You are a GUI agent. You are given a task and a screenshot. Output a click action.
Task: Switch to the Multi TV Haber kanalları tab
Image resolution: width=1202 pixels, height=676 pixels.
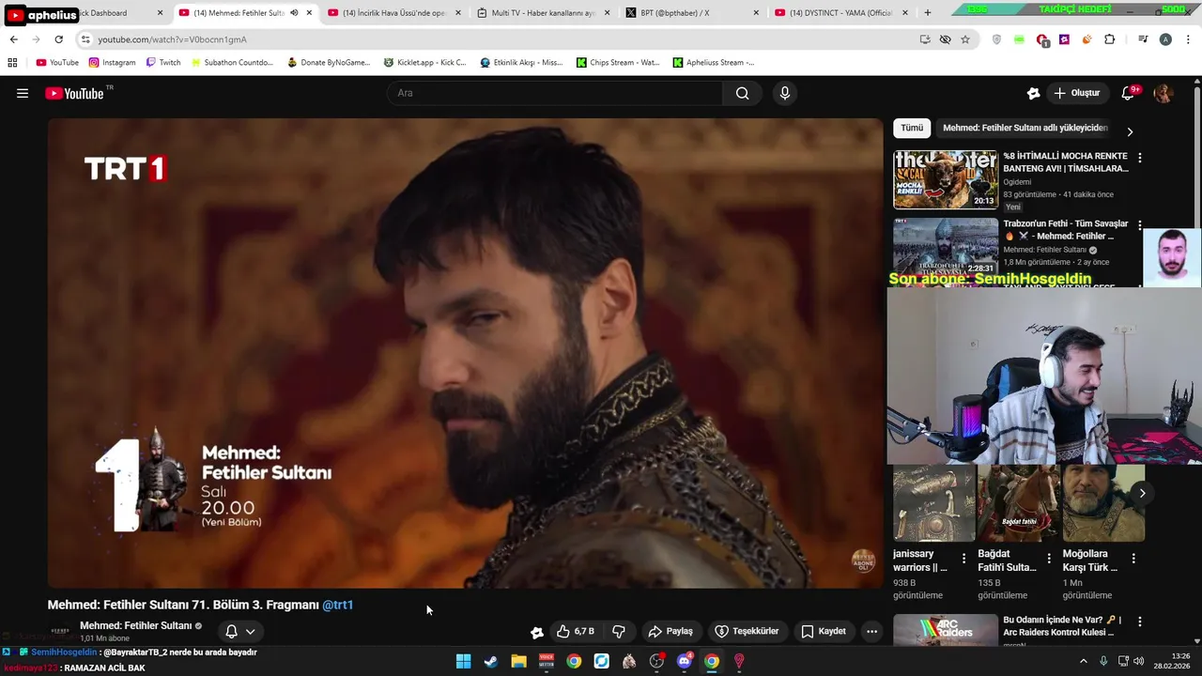tap(542, 13)
